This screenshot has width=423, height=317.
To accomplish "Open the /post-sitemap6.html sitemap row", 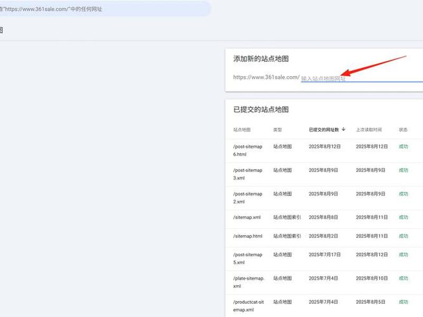I will click(x=324, y=151).
